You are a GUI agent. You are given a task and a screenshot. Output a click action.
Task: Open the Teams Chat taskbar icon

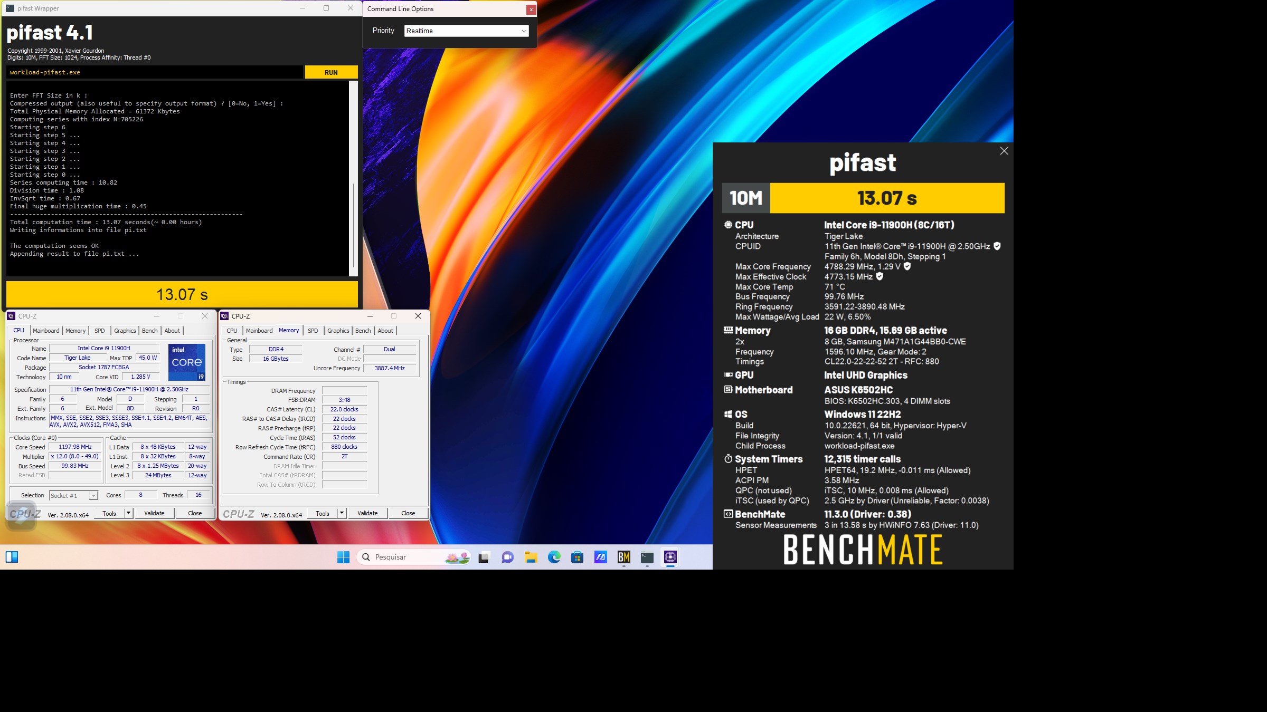507,557
